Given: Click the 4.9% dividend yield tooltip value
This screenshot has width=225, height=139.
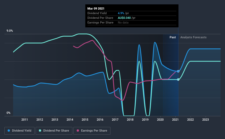Looking at the screenshot, I should pos(121,13).
